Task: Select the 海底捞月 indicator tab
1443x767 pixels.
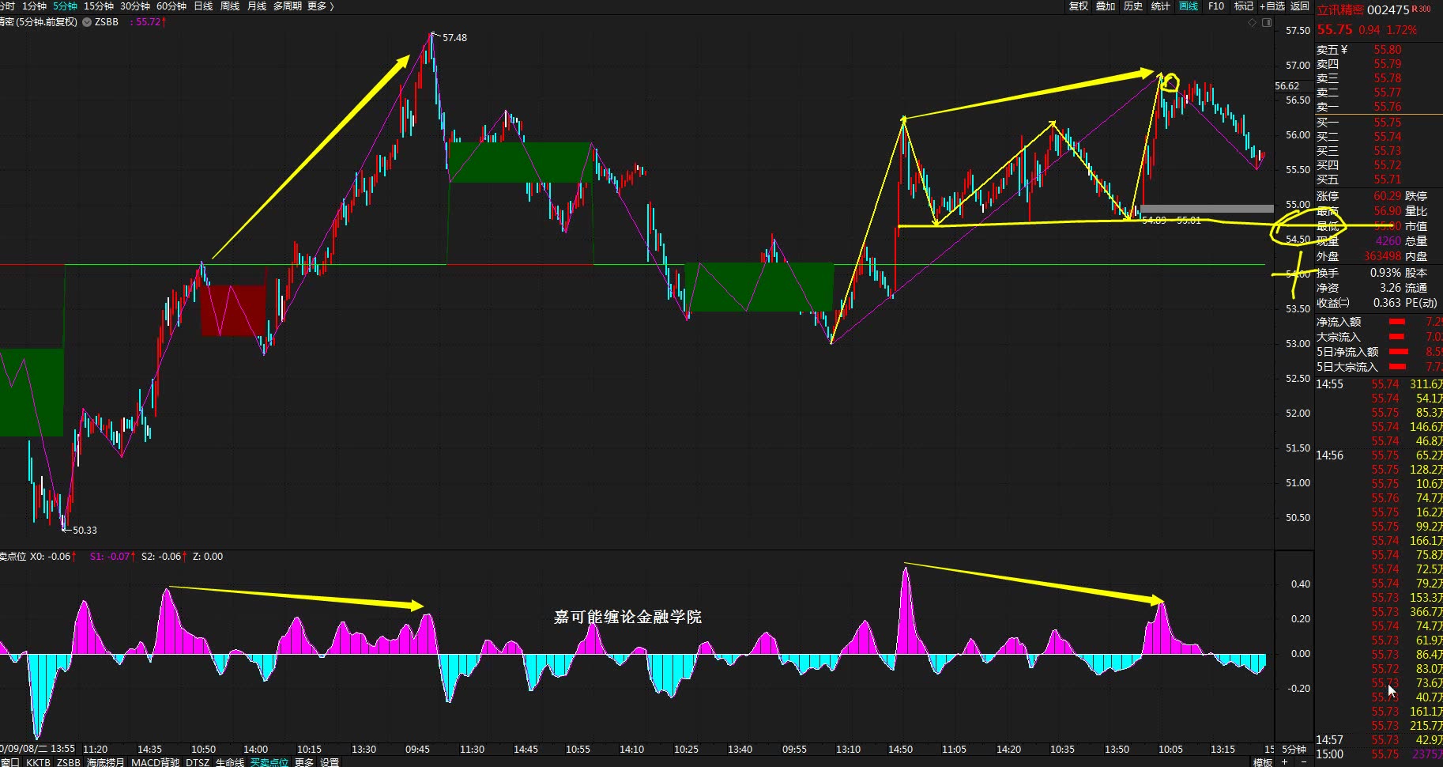Action: [x=106, y=761]
